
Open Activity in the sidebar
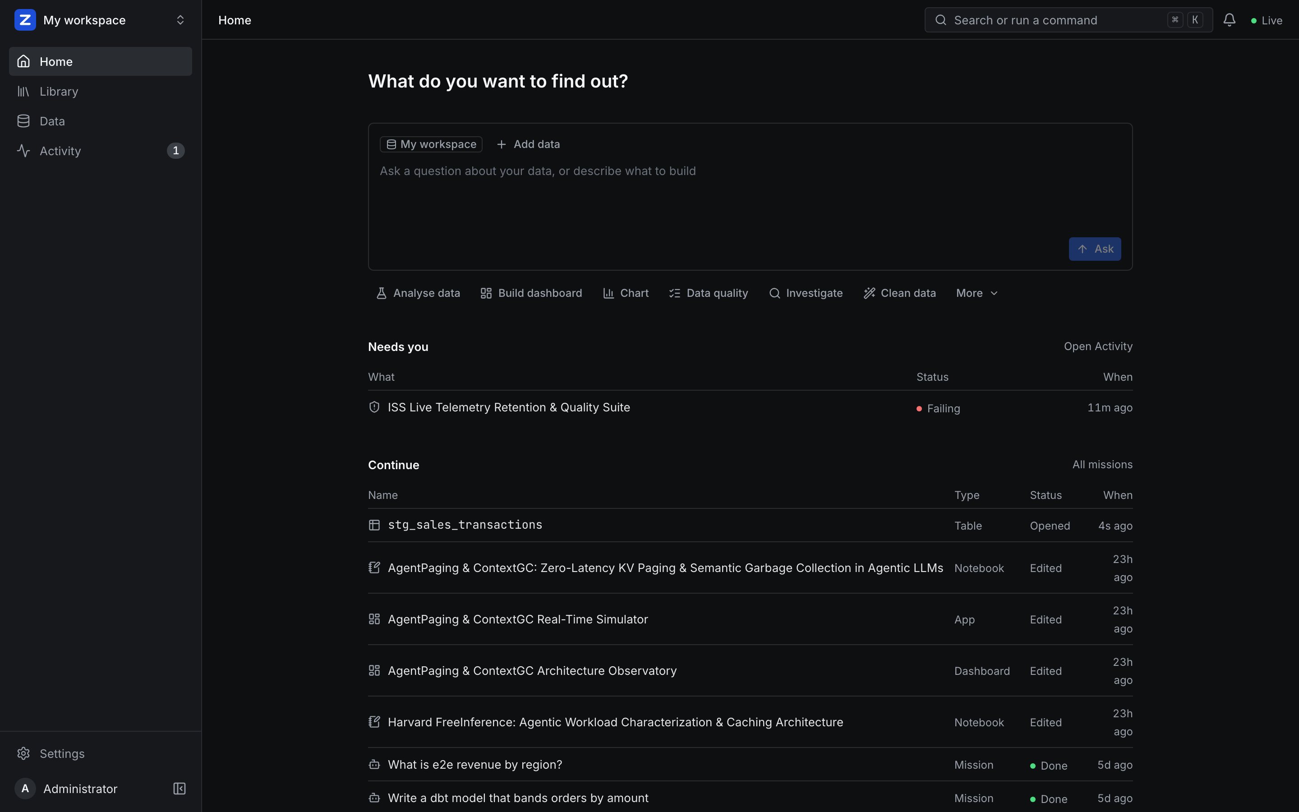point(101,151)
